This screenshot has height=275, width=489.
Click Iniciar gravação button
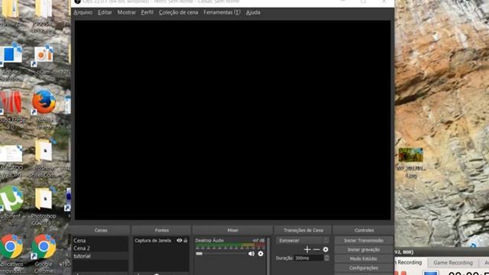coord(364,250)
